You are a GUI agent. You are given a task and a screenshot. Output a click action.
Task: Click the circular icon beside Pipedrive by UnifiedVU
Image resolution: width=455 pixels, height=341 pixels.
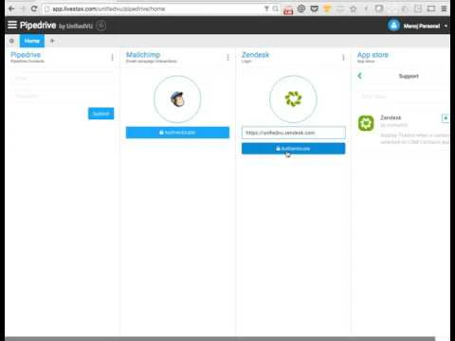tap(101, 26)
